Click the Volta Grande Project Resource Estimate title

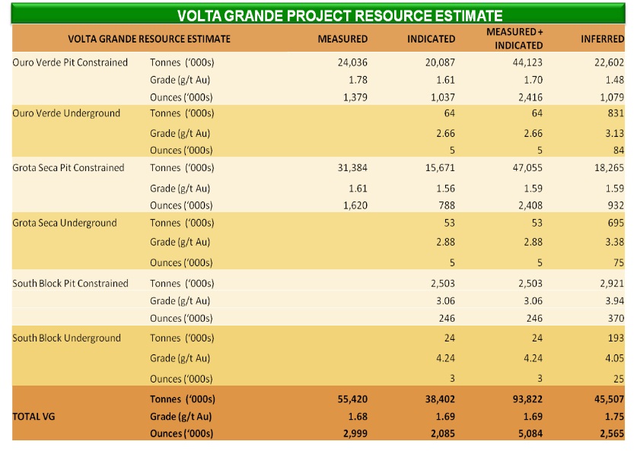tap(339, 16)
